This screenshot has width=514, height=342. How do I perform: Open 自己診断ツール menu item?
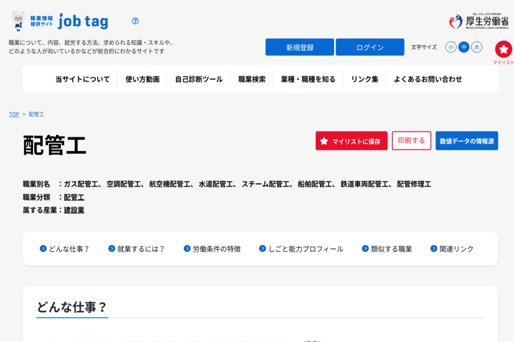[x=199, y=79]
